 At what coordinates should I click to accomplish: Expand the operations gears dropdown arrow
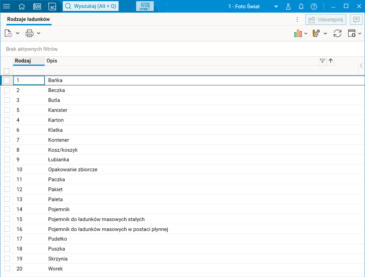(x=326, y=33)
